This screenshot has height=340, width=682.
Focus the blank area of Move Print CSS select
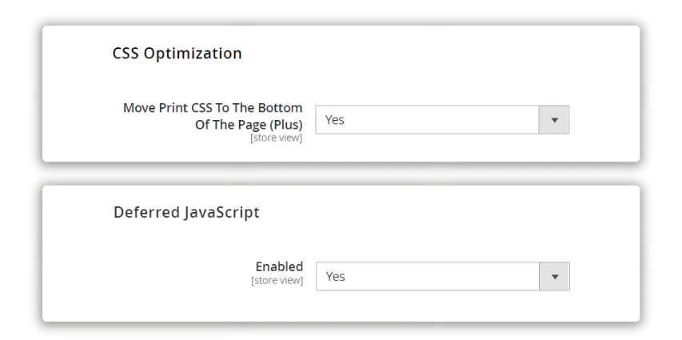(439, 120)
